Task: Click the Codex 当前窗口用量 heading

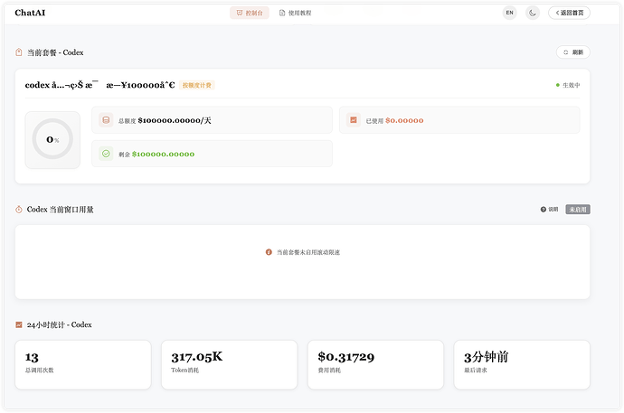Action: 60,210
